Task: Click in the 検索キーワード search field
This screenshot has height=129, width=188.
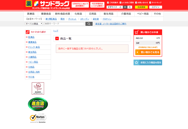Action: pyautogui.click(x=64, y=24)
